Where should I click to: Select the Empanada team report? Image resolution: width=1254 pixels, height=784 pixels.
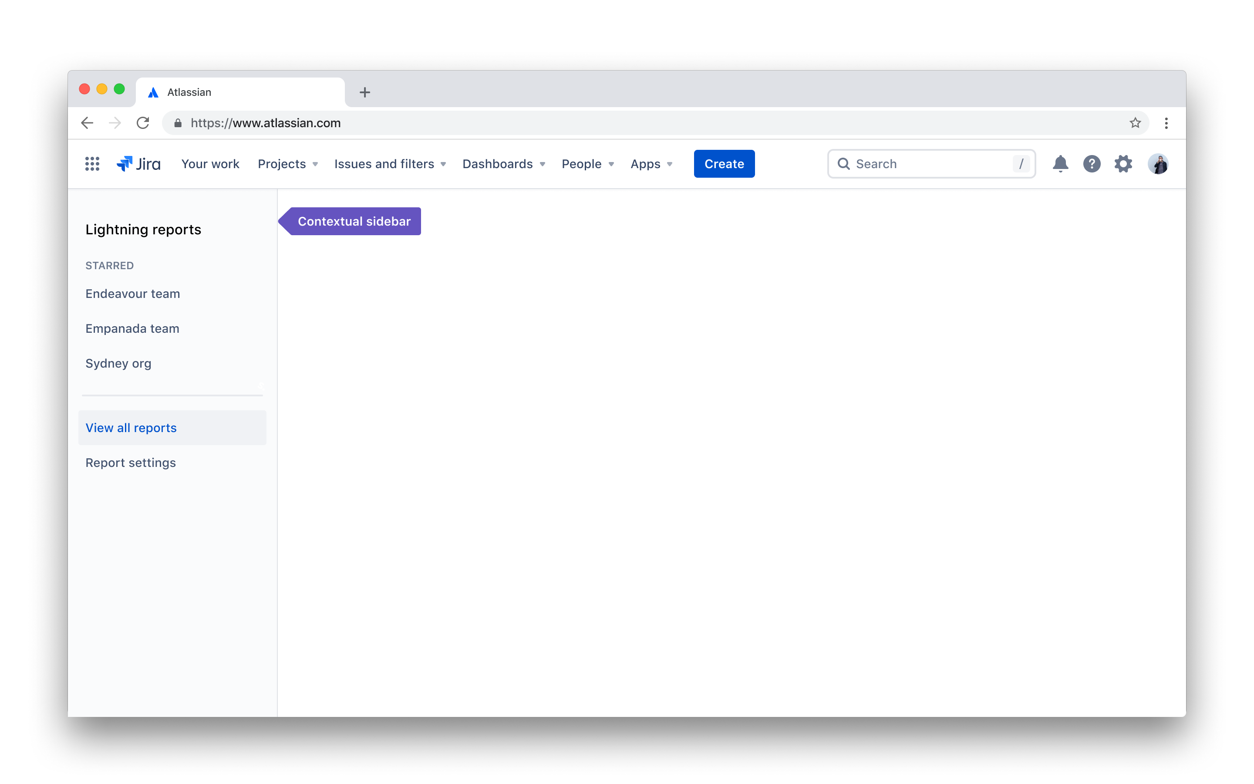pos(132,328)
